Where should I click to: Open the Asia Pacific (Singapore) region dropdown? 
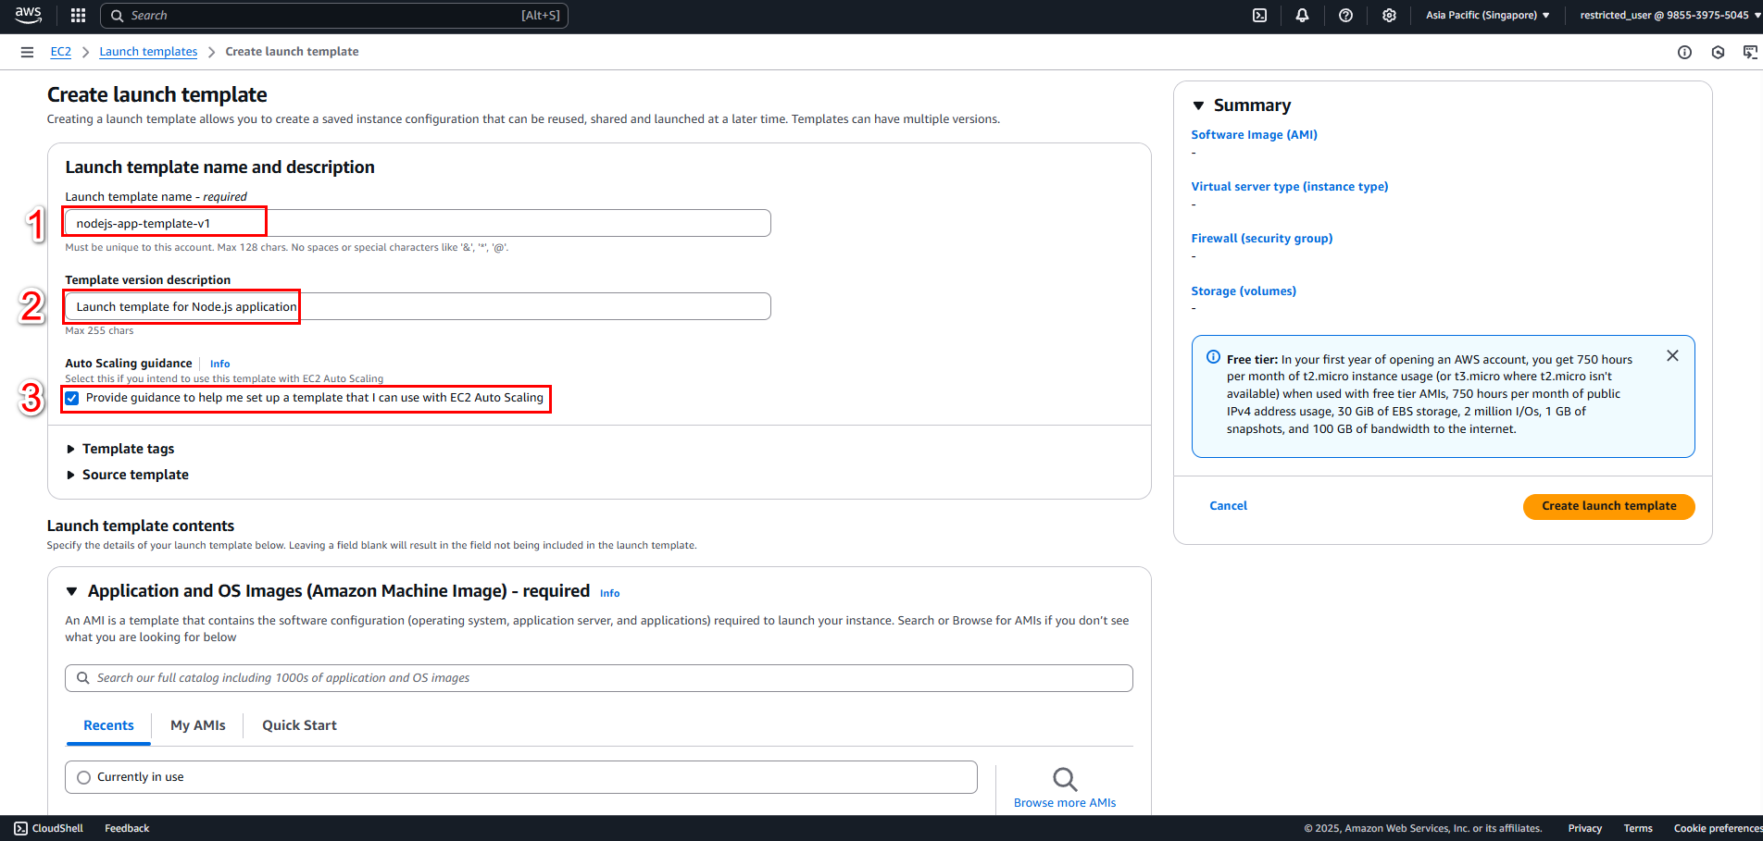[x=1487, y=15]
